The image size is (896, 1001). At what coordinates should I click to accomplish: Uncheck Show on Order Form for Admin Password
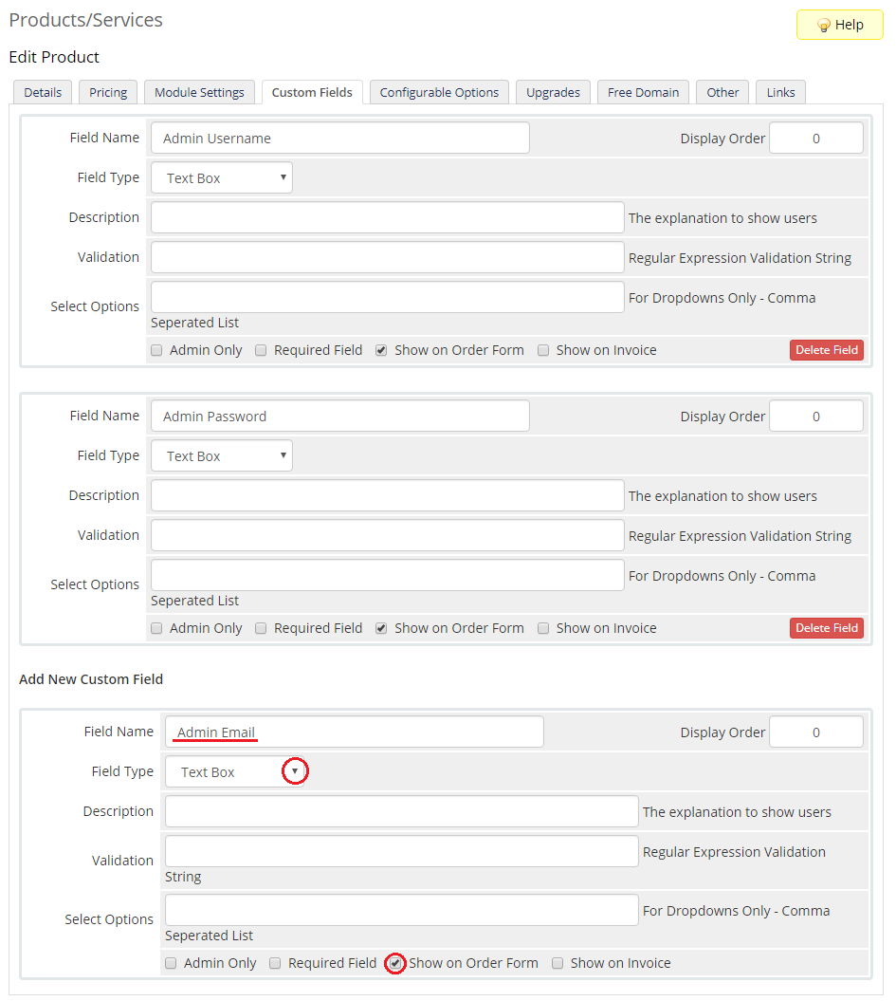pos(381,628)
